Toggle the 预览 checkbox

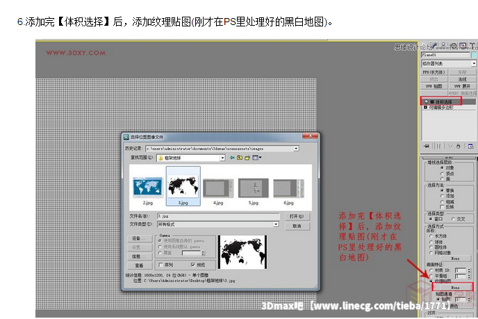(192, 265)
